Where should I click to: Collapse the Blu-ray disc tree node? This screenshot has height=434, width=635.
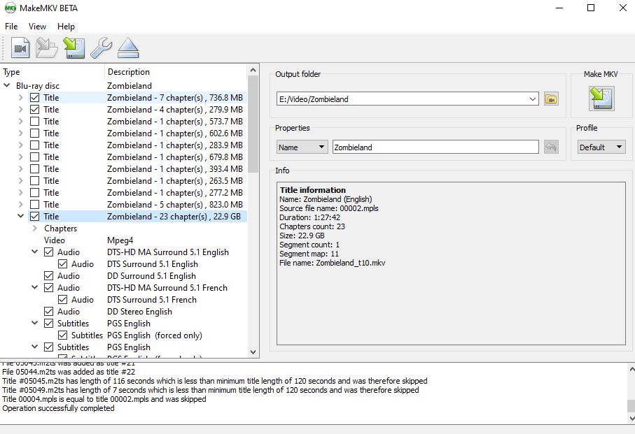point(7,86)
